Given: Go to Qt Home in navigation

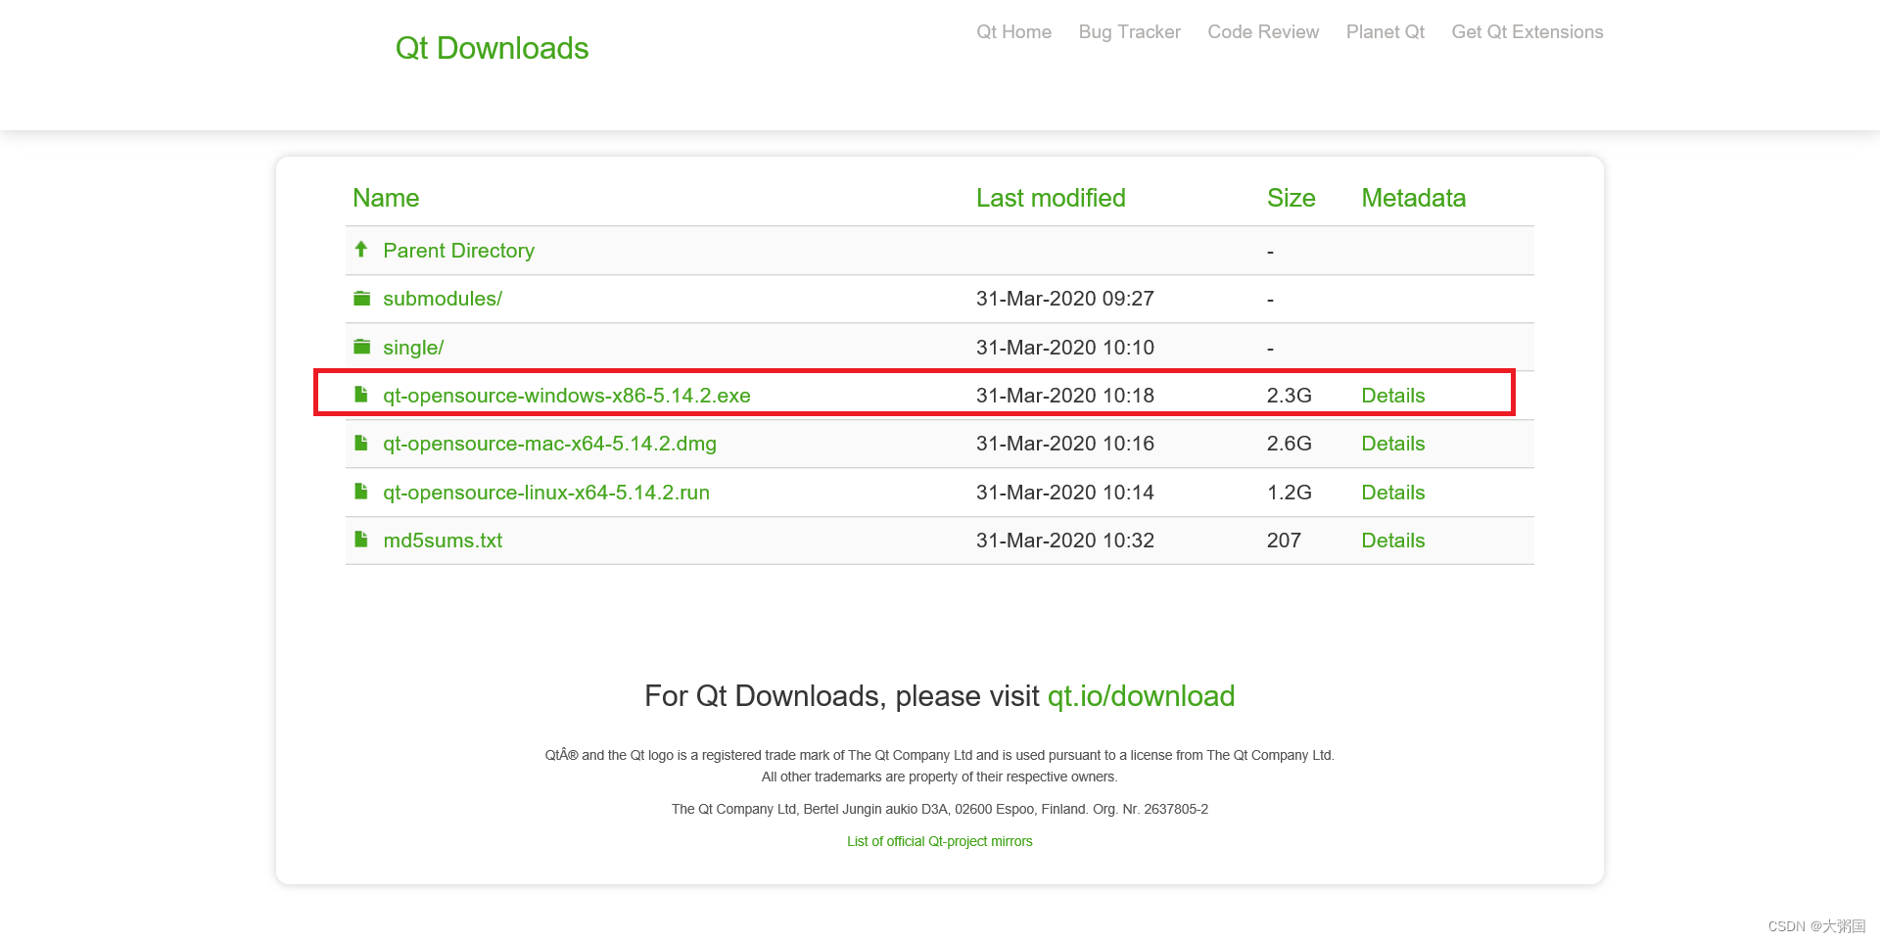Looking at the screenshot, I should click(x=1013, y=32).
